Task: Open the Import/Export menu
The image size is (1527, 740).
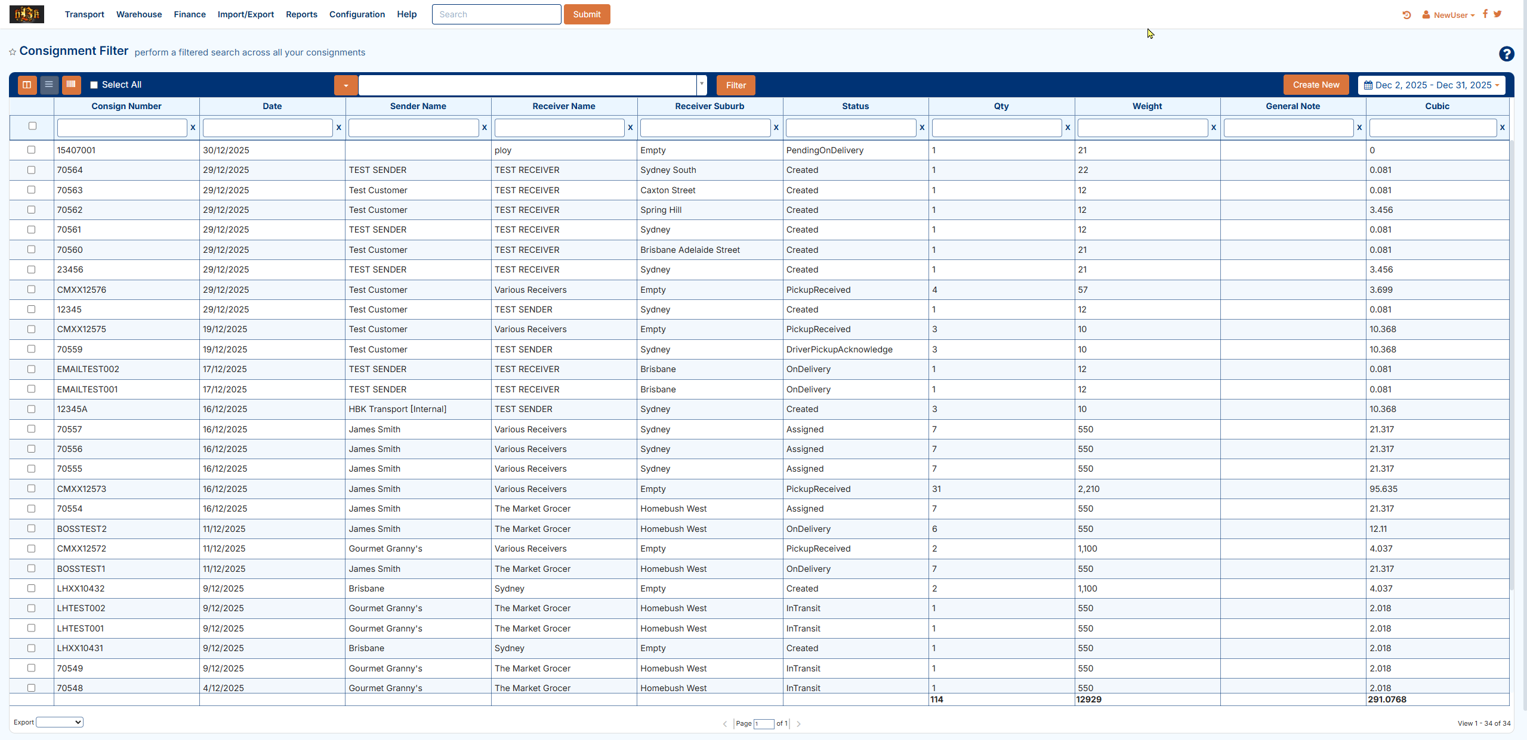Action: click(245, 14)
